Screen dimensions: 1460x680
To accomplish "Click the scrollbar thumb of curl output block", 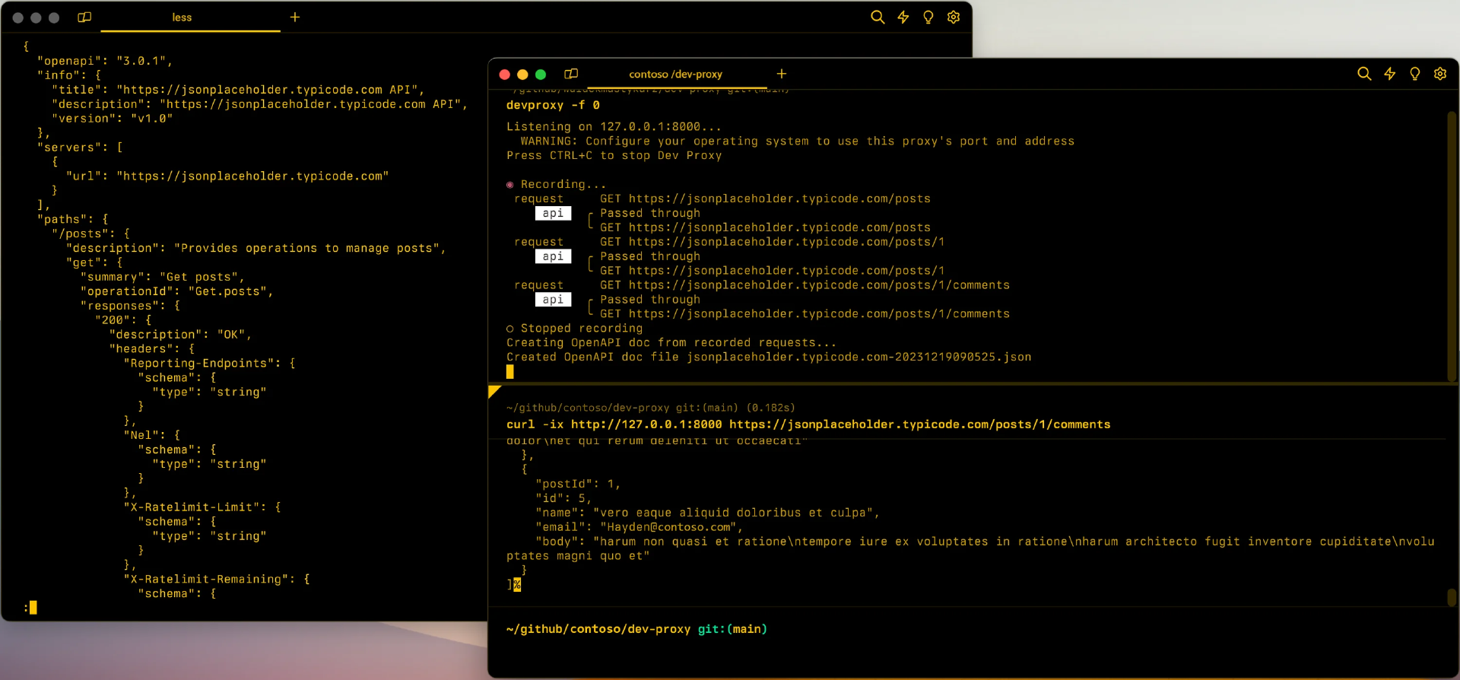I will [x=1451, y=597].
